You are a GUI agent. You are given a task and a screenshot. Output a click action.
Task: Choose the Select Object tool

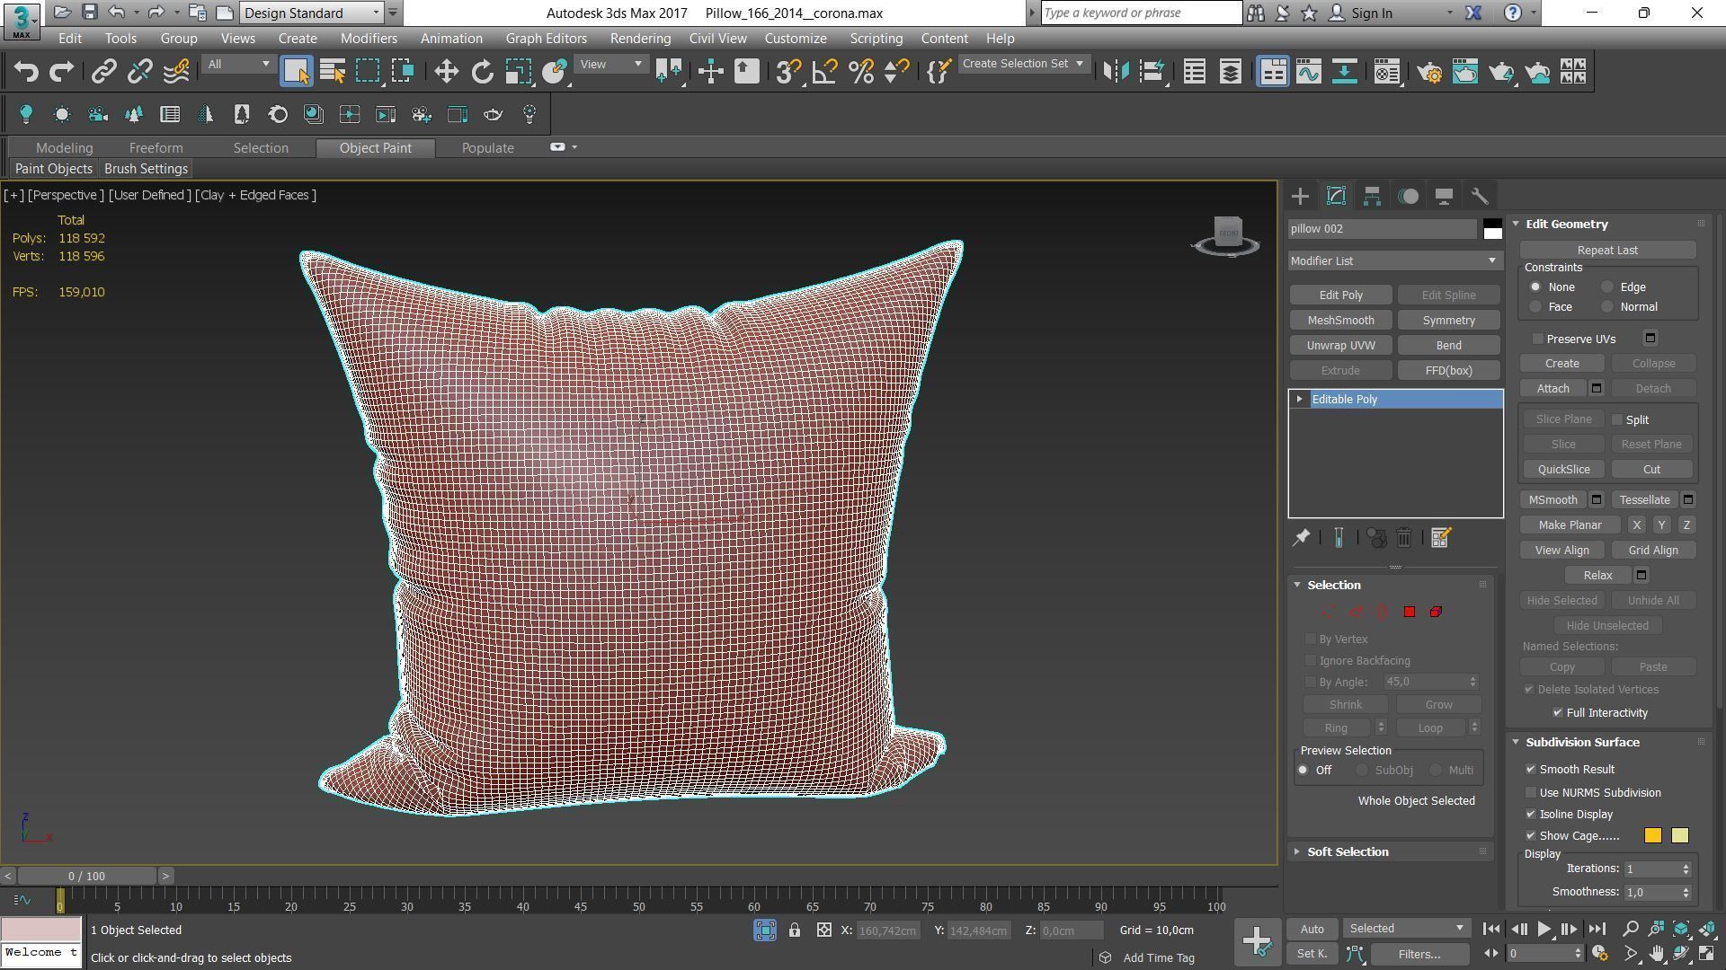click(296, 72)
